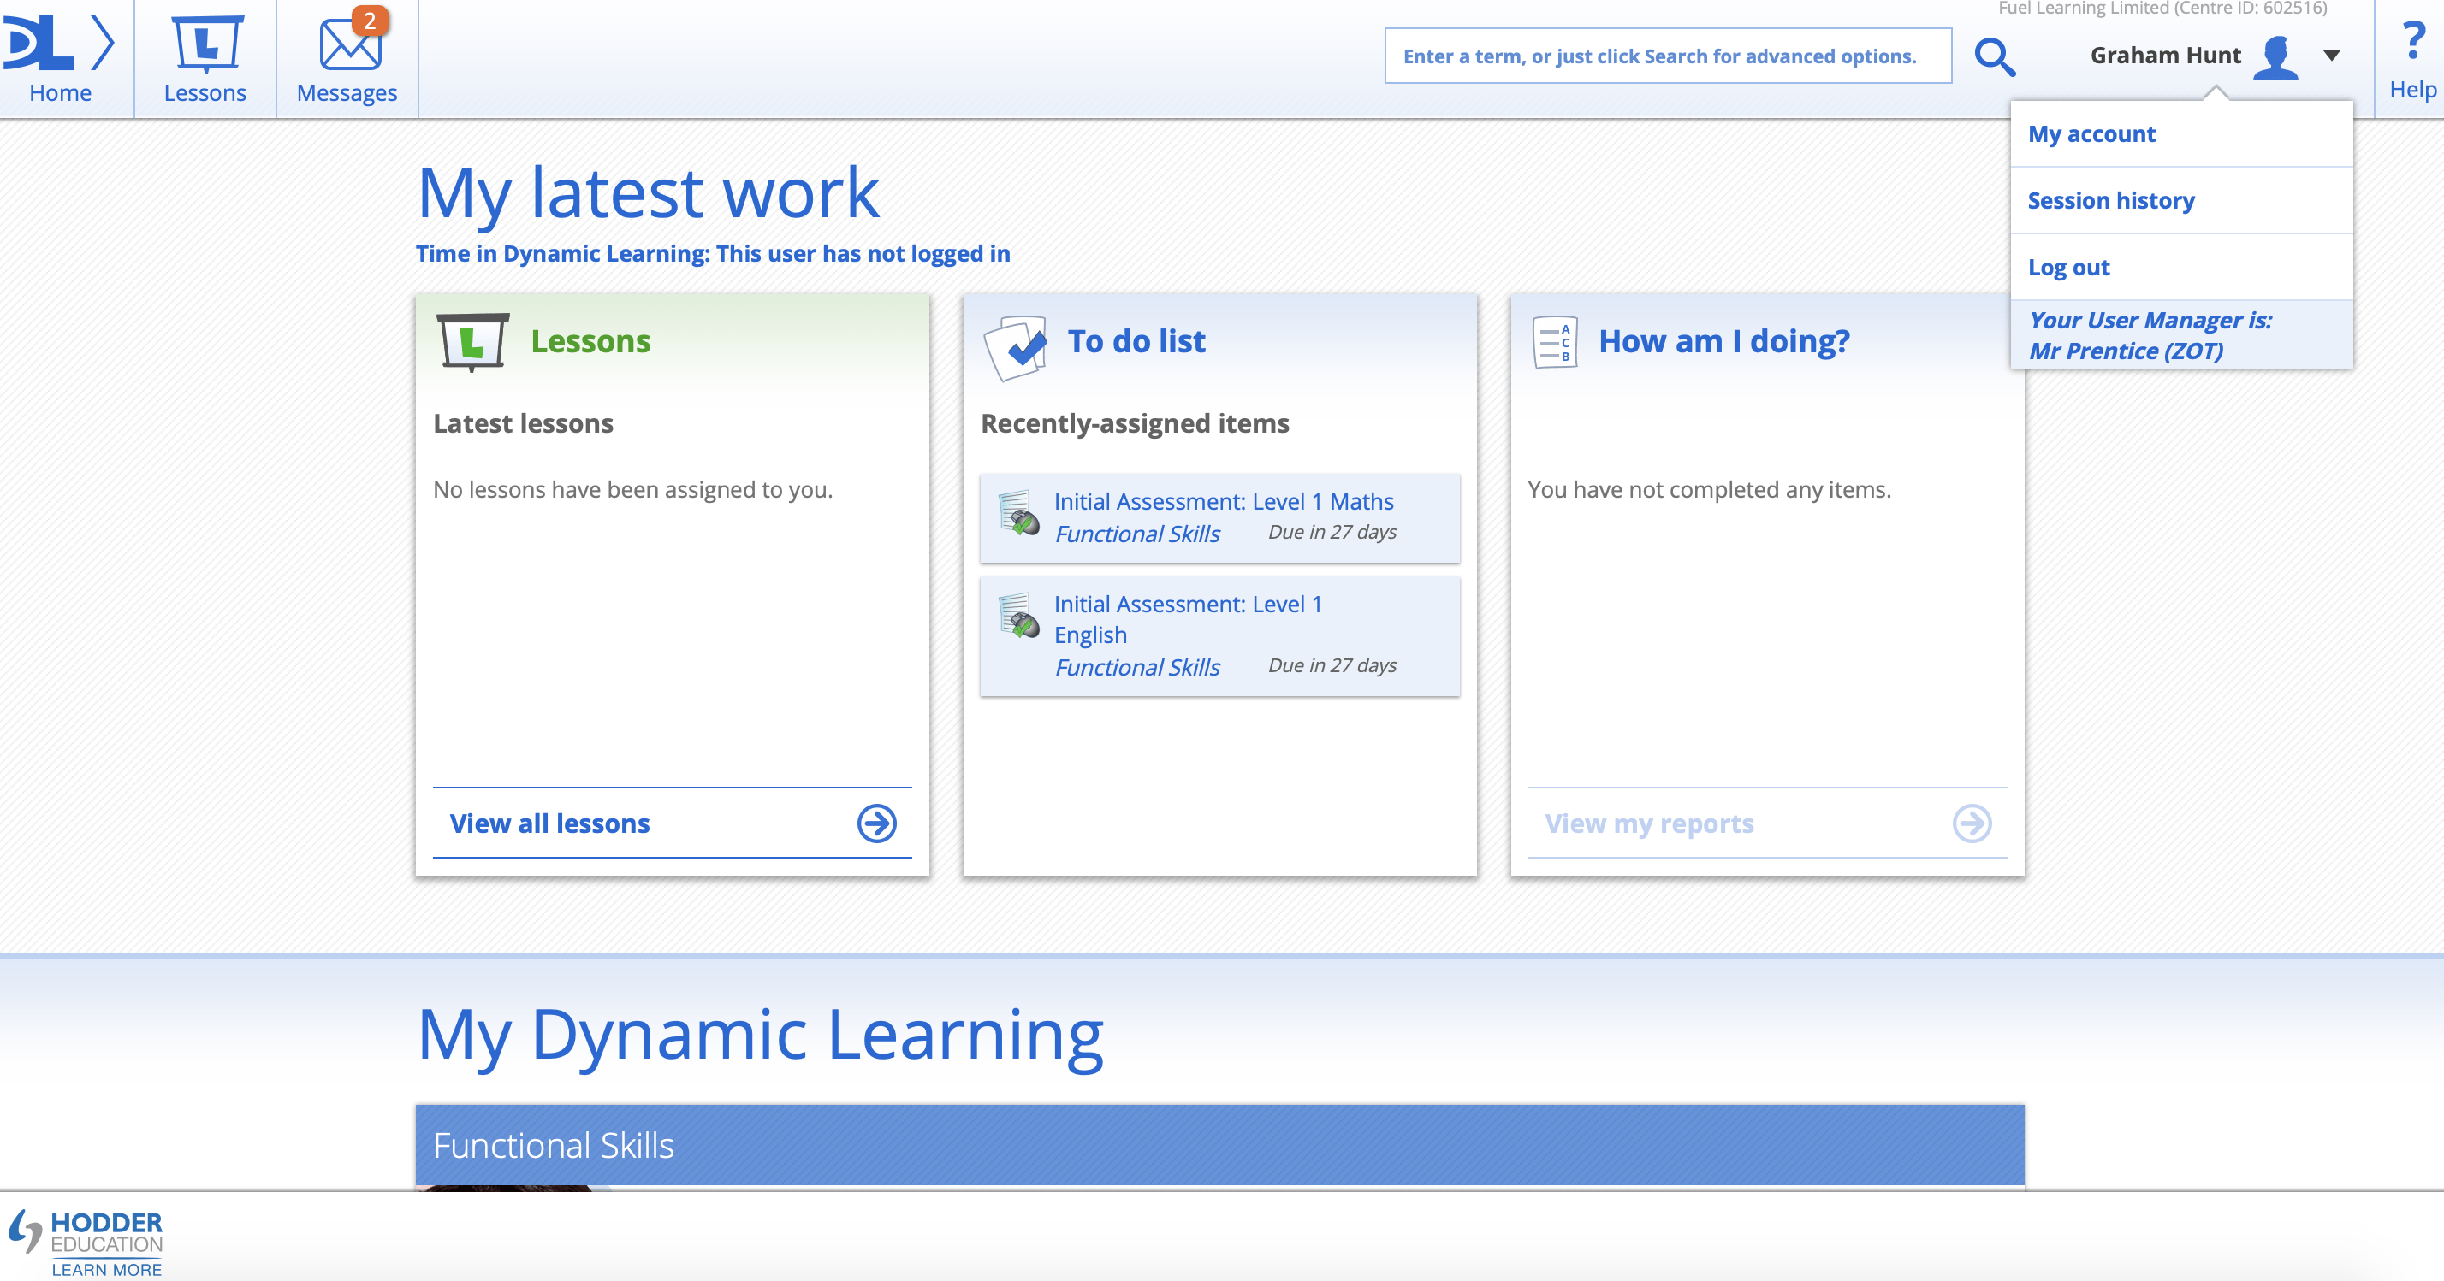
Task: Click the To do list checkmark icon
Action: click(x=1015, y=347)
